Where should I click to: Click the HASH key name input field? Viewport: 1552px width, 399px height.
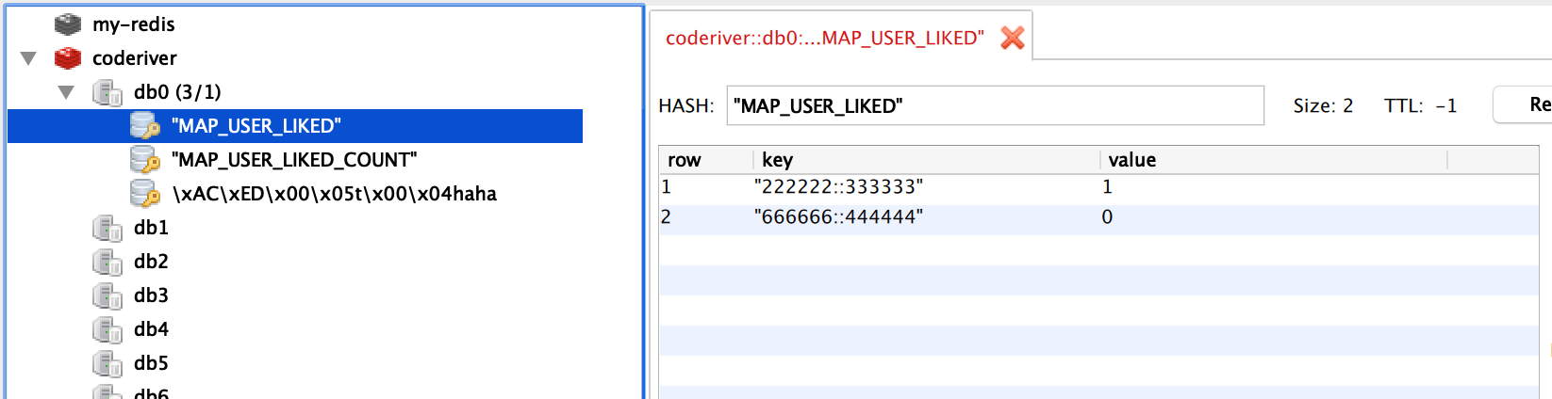(995, 105)
